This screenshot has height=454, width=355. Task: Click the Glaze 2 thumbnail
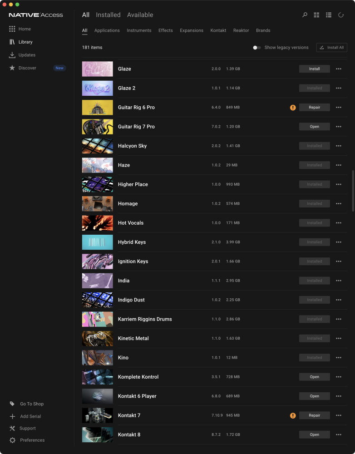pos(98,88)
